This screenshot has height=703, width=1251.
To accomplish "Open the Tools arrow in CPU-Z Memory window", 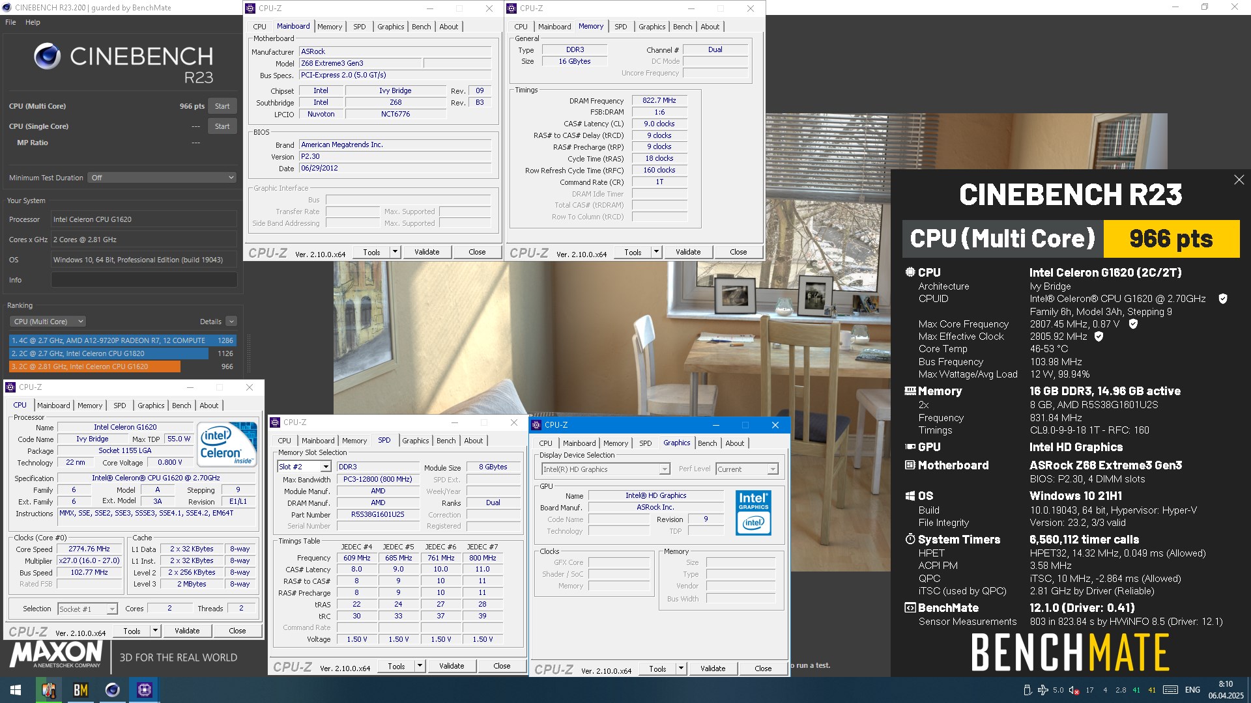I will click(x=656, y=252).
